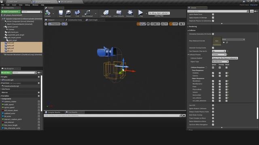259x145 pixels.
Task: Check Ignore for WorldDynamic response
Action: pos(213,84)
